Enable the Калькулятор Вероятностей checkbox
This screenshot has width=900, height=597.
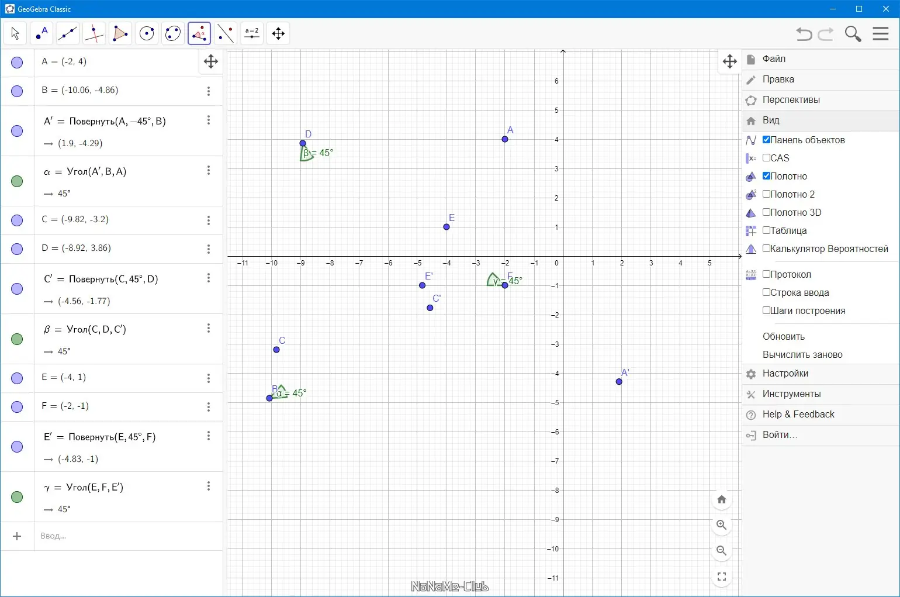[x=766, y=249]
